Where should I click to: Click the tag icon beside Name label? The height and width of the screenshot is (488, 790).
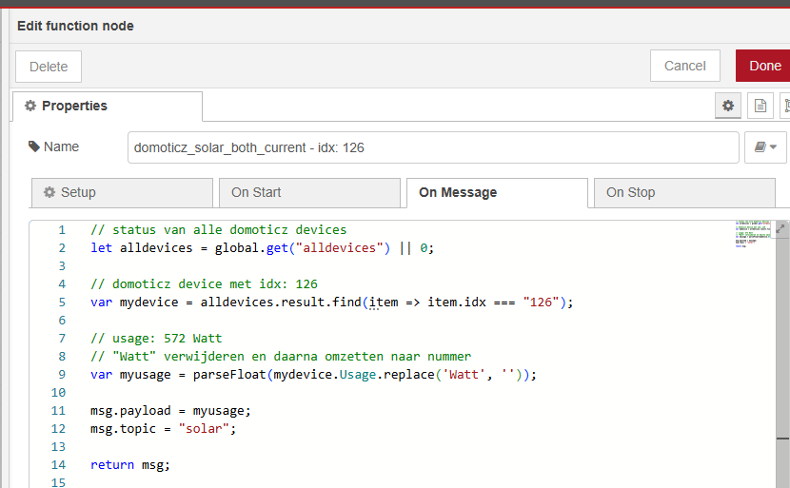coord(34,146)
